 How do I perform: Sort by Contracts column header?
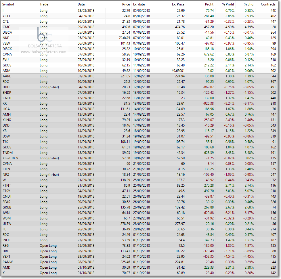[x=268, y=4]
